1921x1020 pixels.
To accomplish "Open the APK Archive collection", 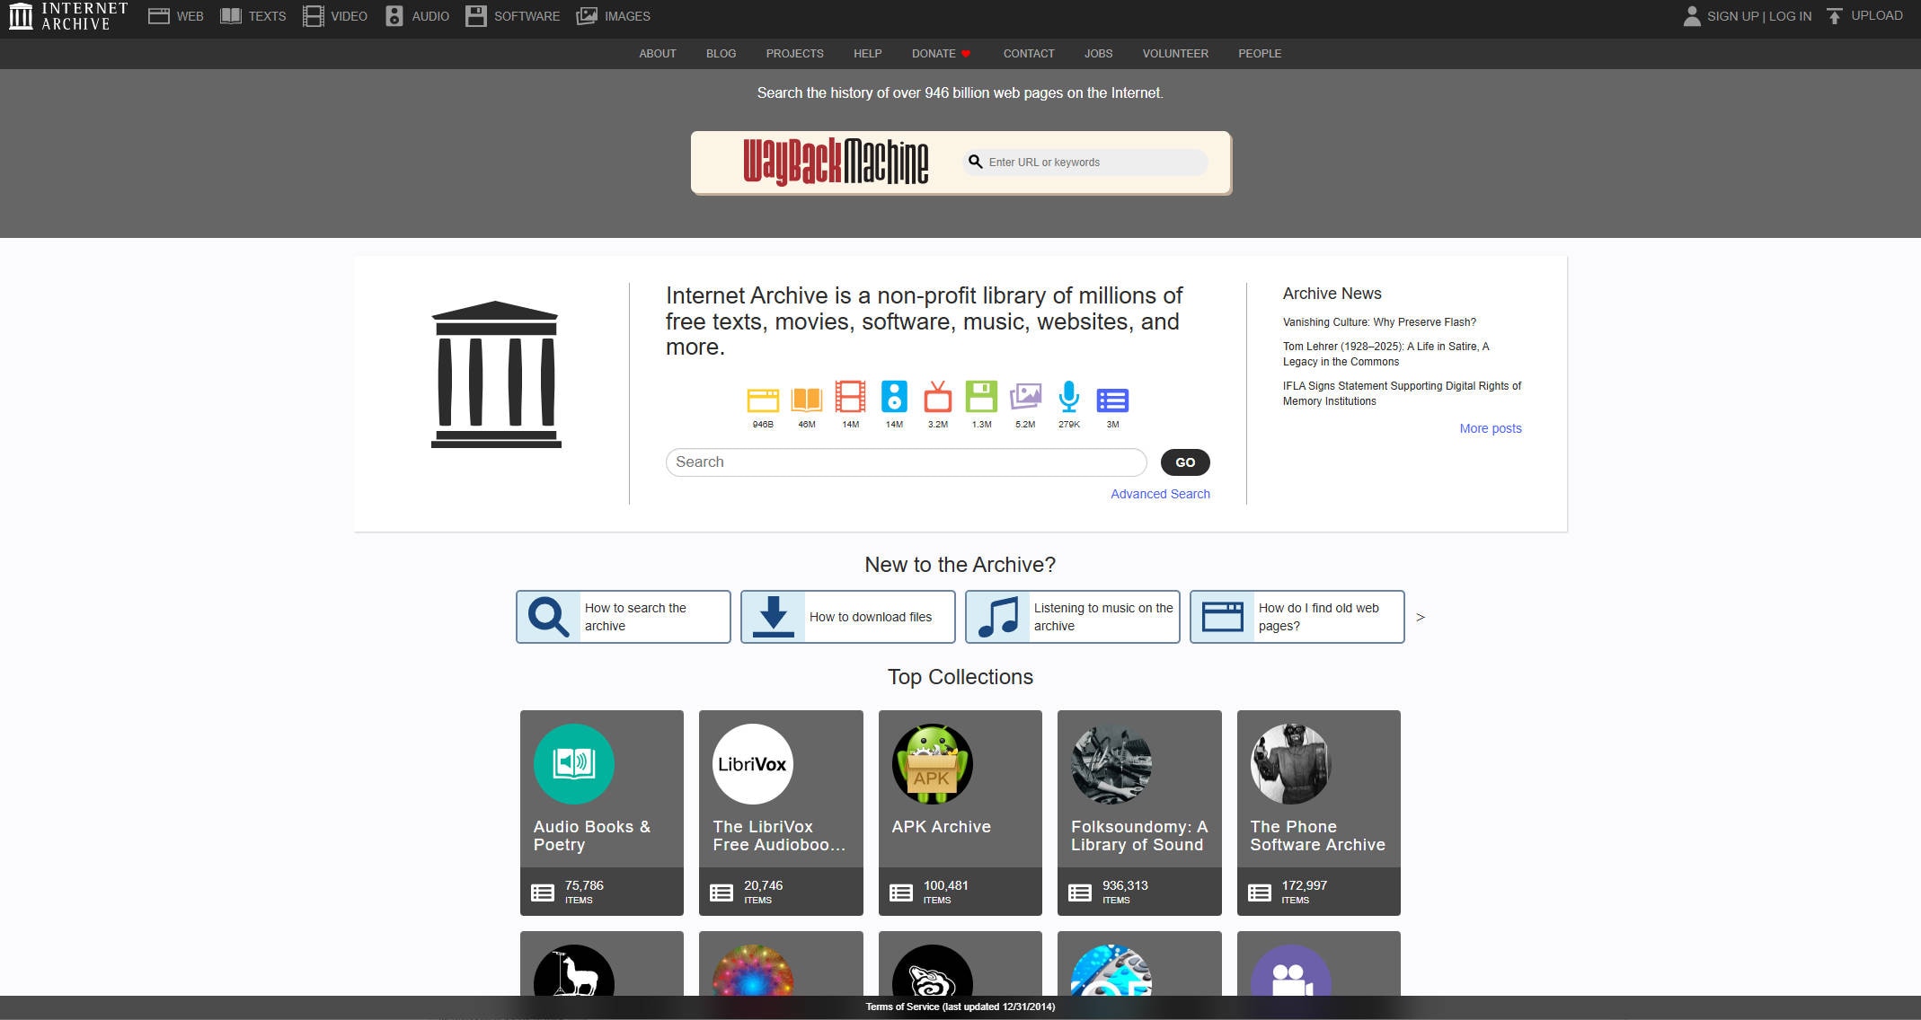I will click(x=960, y=813).
